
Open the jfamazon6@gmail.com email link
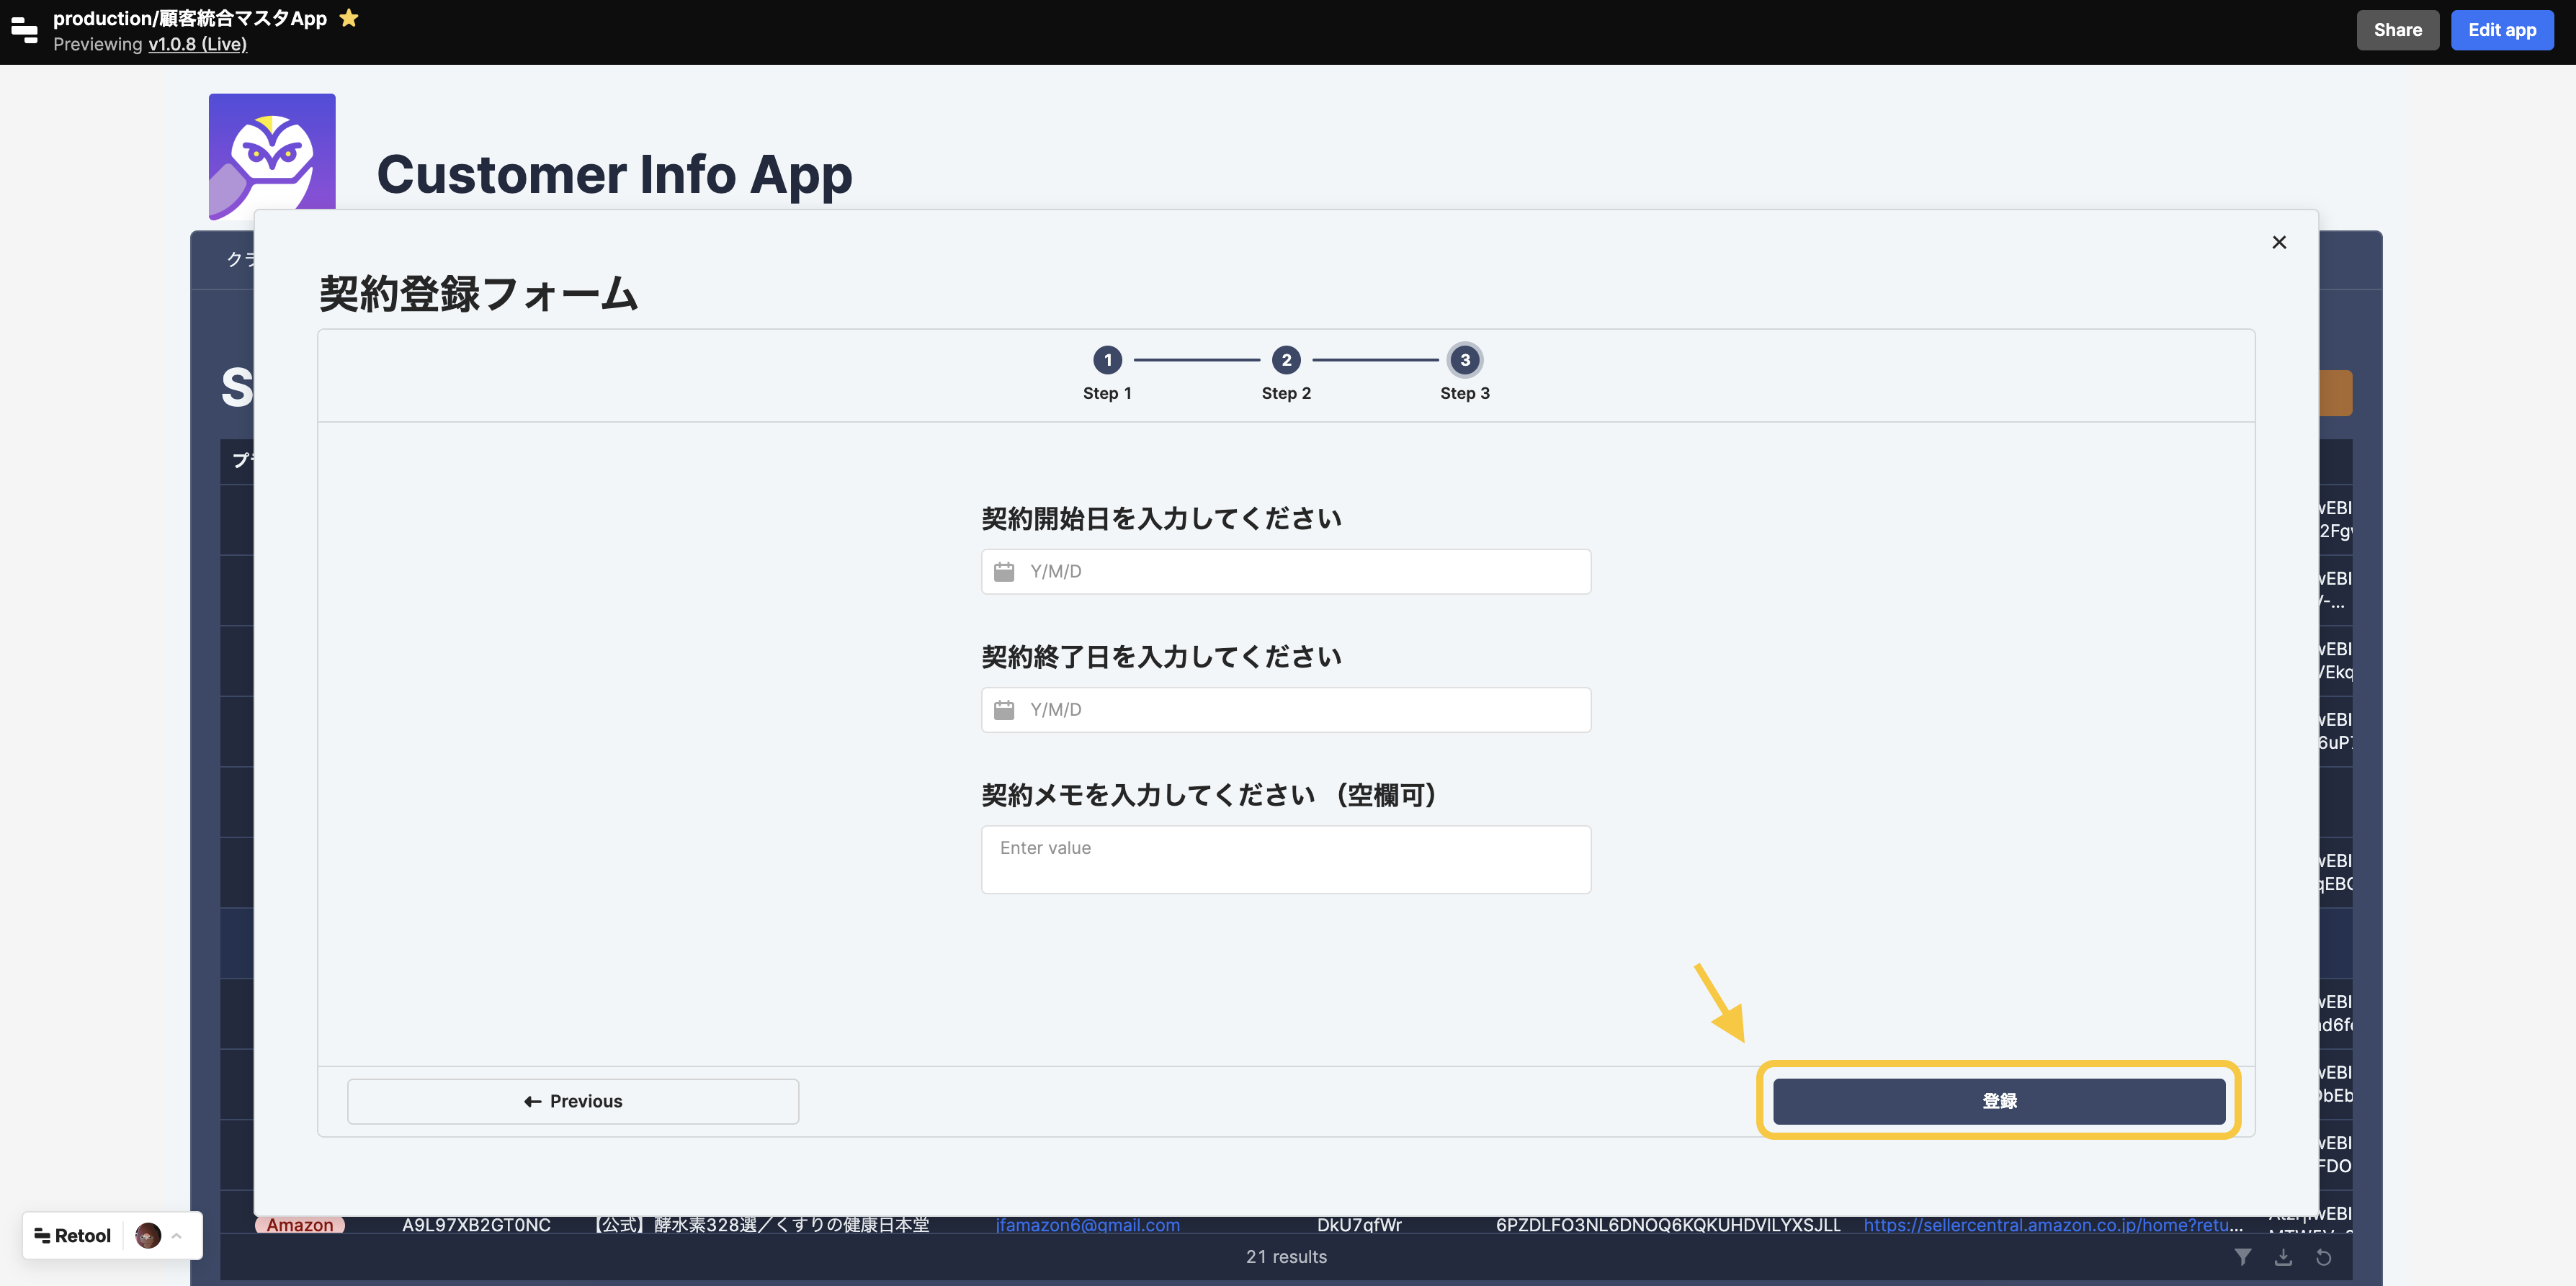1086,1224
